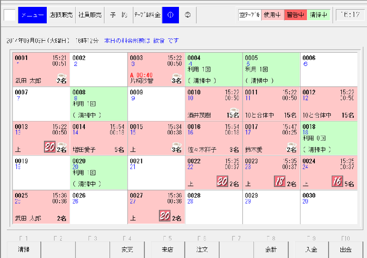This screenshot has height=258, width=367.
Task: Select table 0012 merged with 10
Action: click(329, 104)
